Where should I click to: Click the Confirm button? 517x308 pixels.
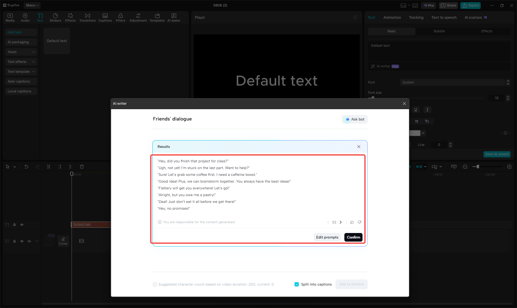[x=353, y=237]
